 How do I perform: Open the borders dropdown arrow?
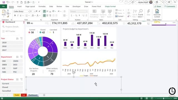pyautogui.click(x=29, y=16)
